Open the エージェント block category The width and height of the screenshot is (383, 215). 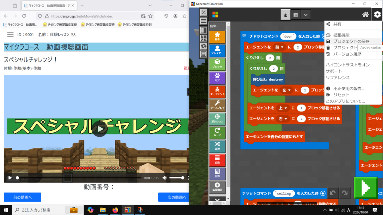coord(217,91)
